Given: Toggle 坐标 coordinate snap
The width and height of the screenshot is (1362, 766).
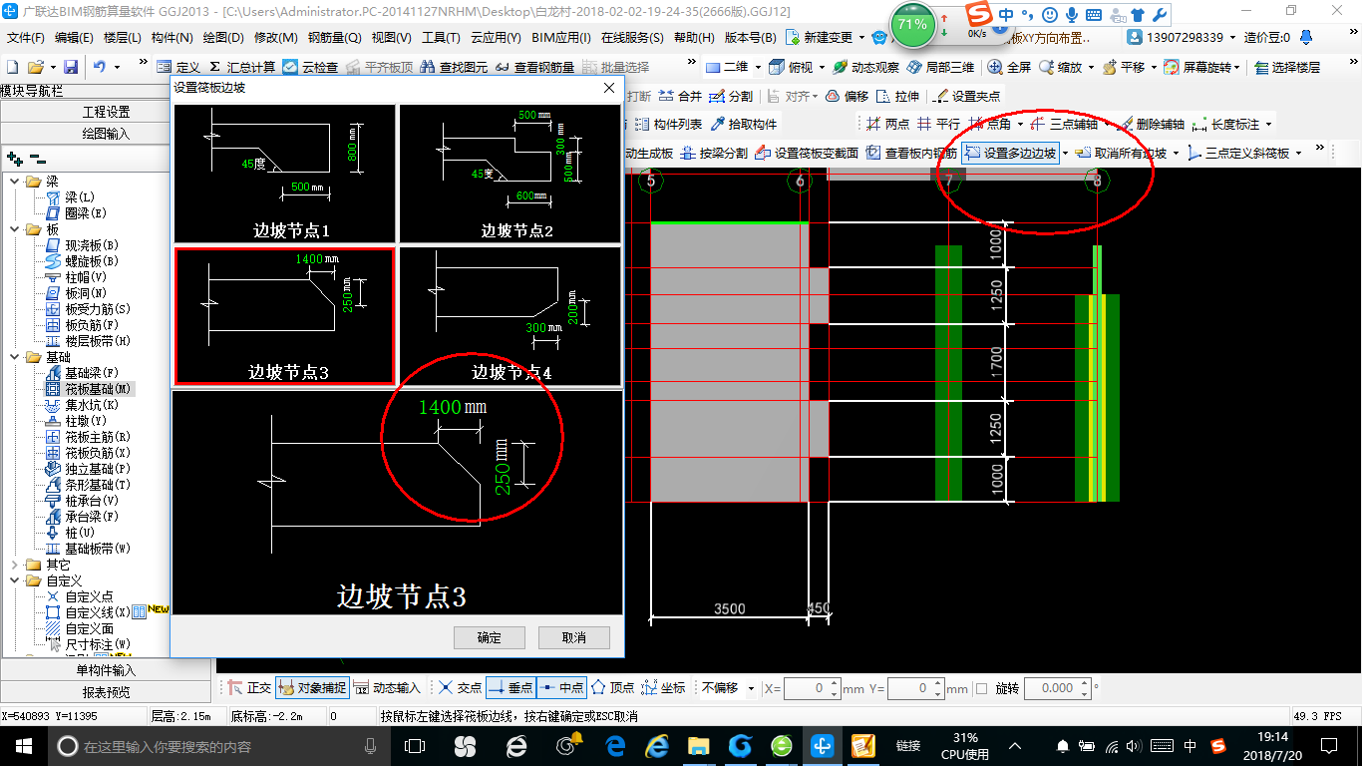Looking at the screenshot, I should coord(664,688).
